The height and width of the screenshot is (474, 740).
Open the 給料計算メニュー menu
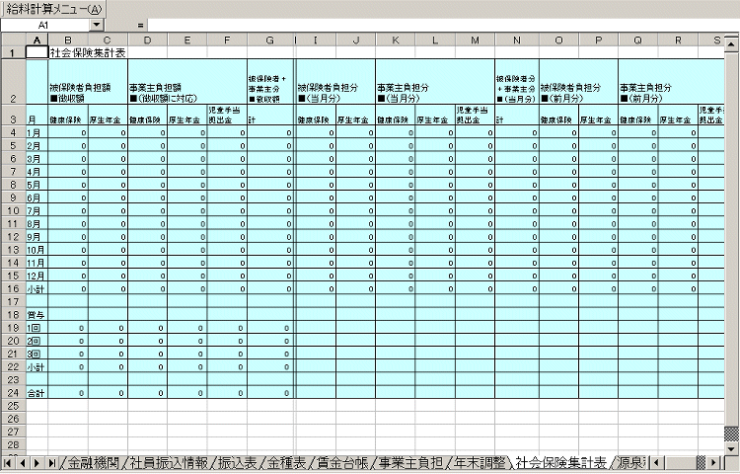coord(53,8)
